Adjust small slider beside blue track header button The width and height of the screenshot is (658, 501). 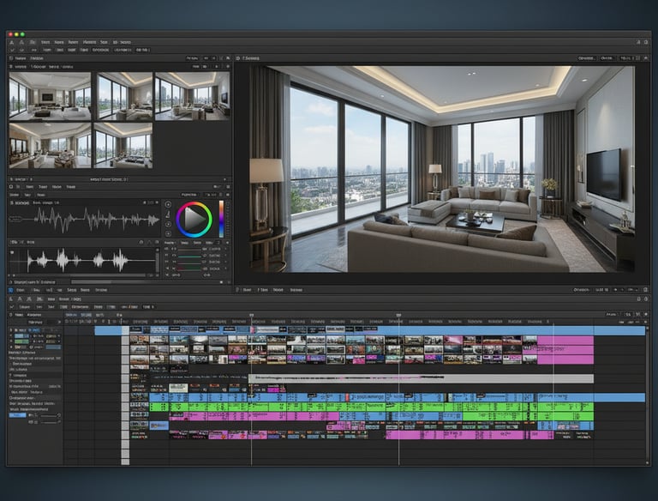[50, 415]
